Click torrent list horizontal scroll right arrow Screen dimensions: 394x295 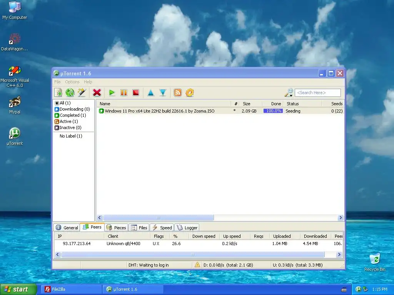click(341, 217)
